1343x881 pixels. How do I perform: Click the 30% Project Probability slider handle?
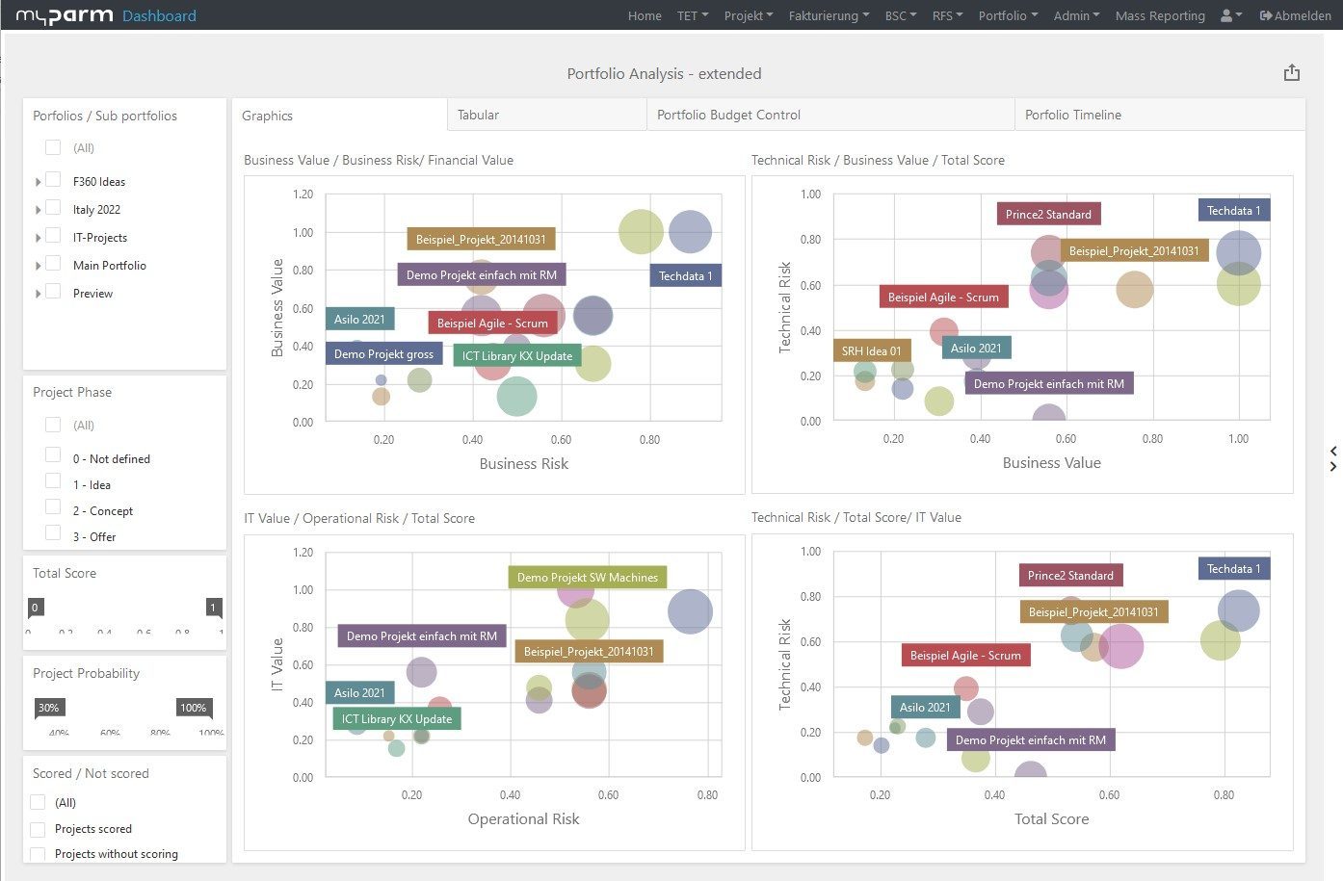click(x=48, y=709)
